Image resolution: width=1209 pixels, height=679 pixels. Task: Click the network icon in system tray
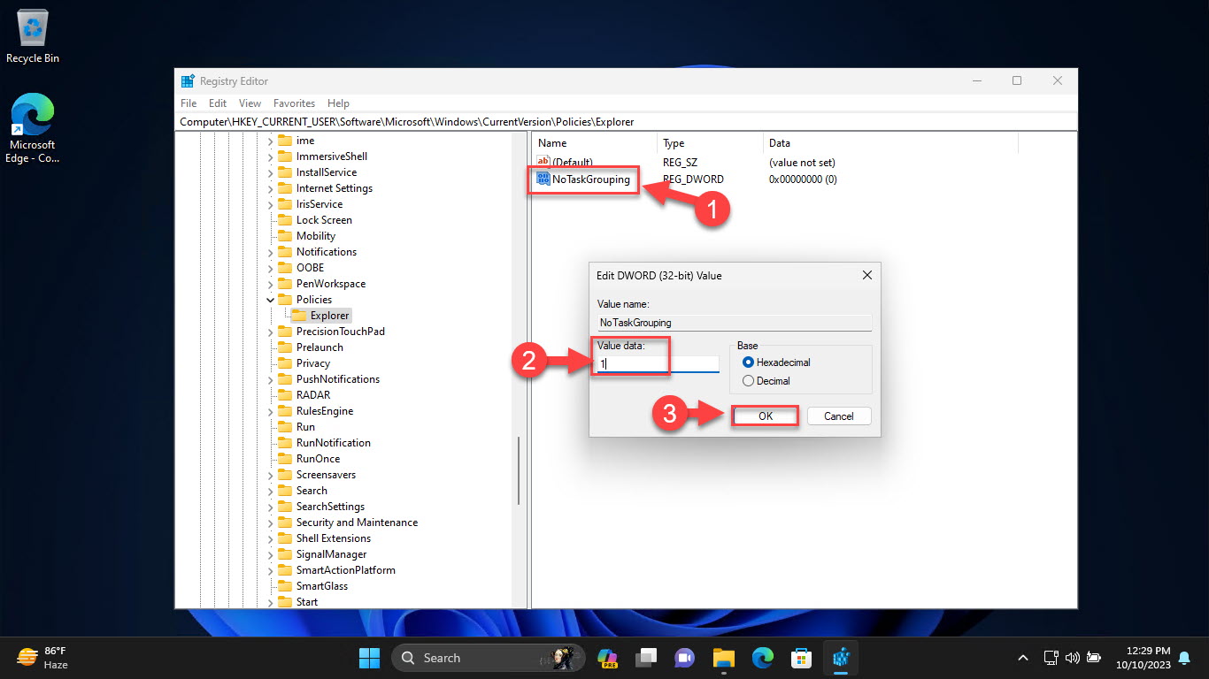click(x=1051, y=658)
